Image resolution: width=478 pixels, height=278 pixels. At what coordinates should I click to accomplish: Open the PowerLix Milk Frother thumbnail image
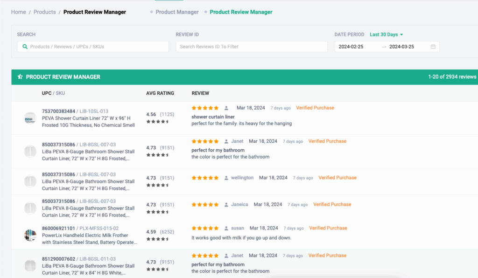pos(30,235)
